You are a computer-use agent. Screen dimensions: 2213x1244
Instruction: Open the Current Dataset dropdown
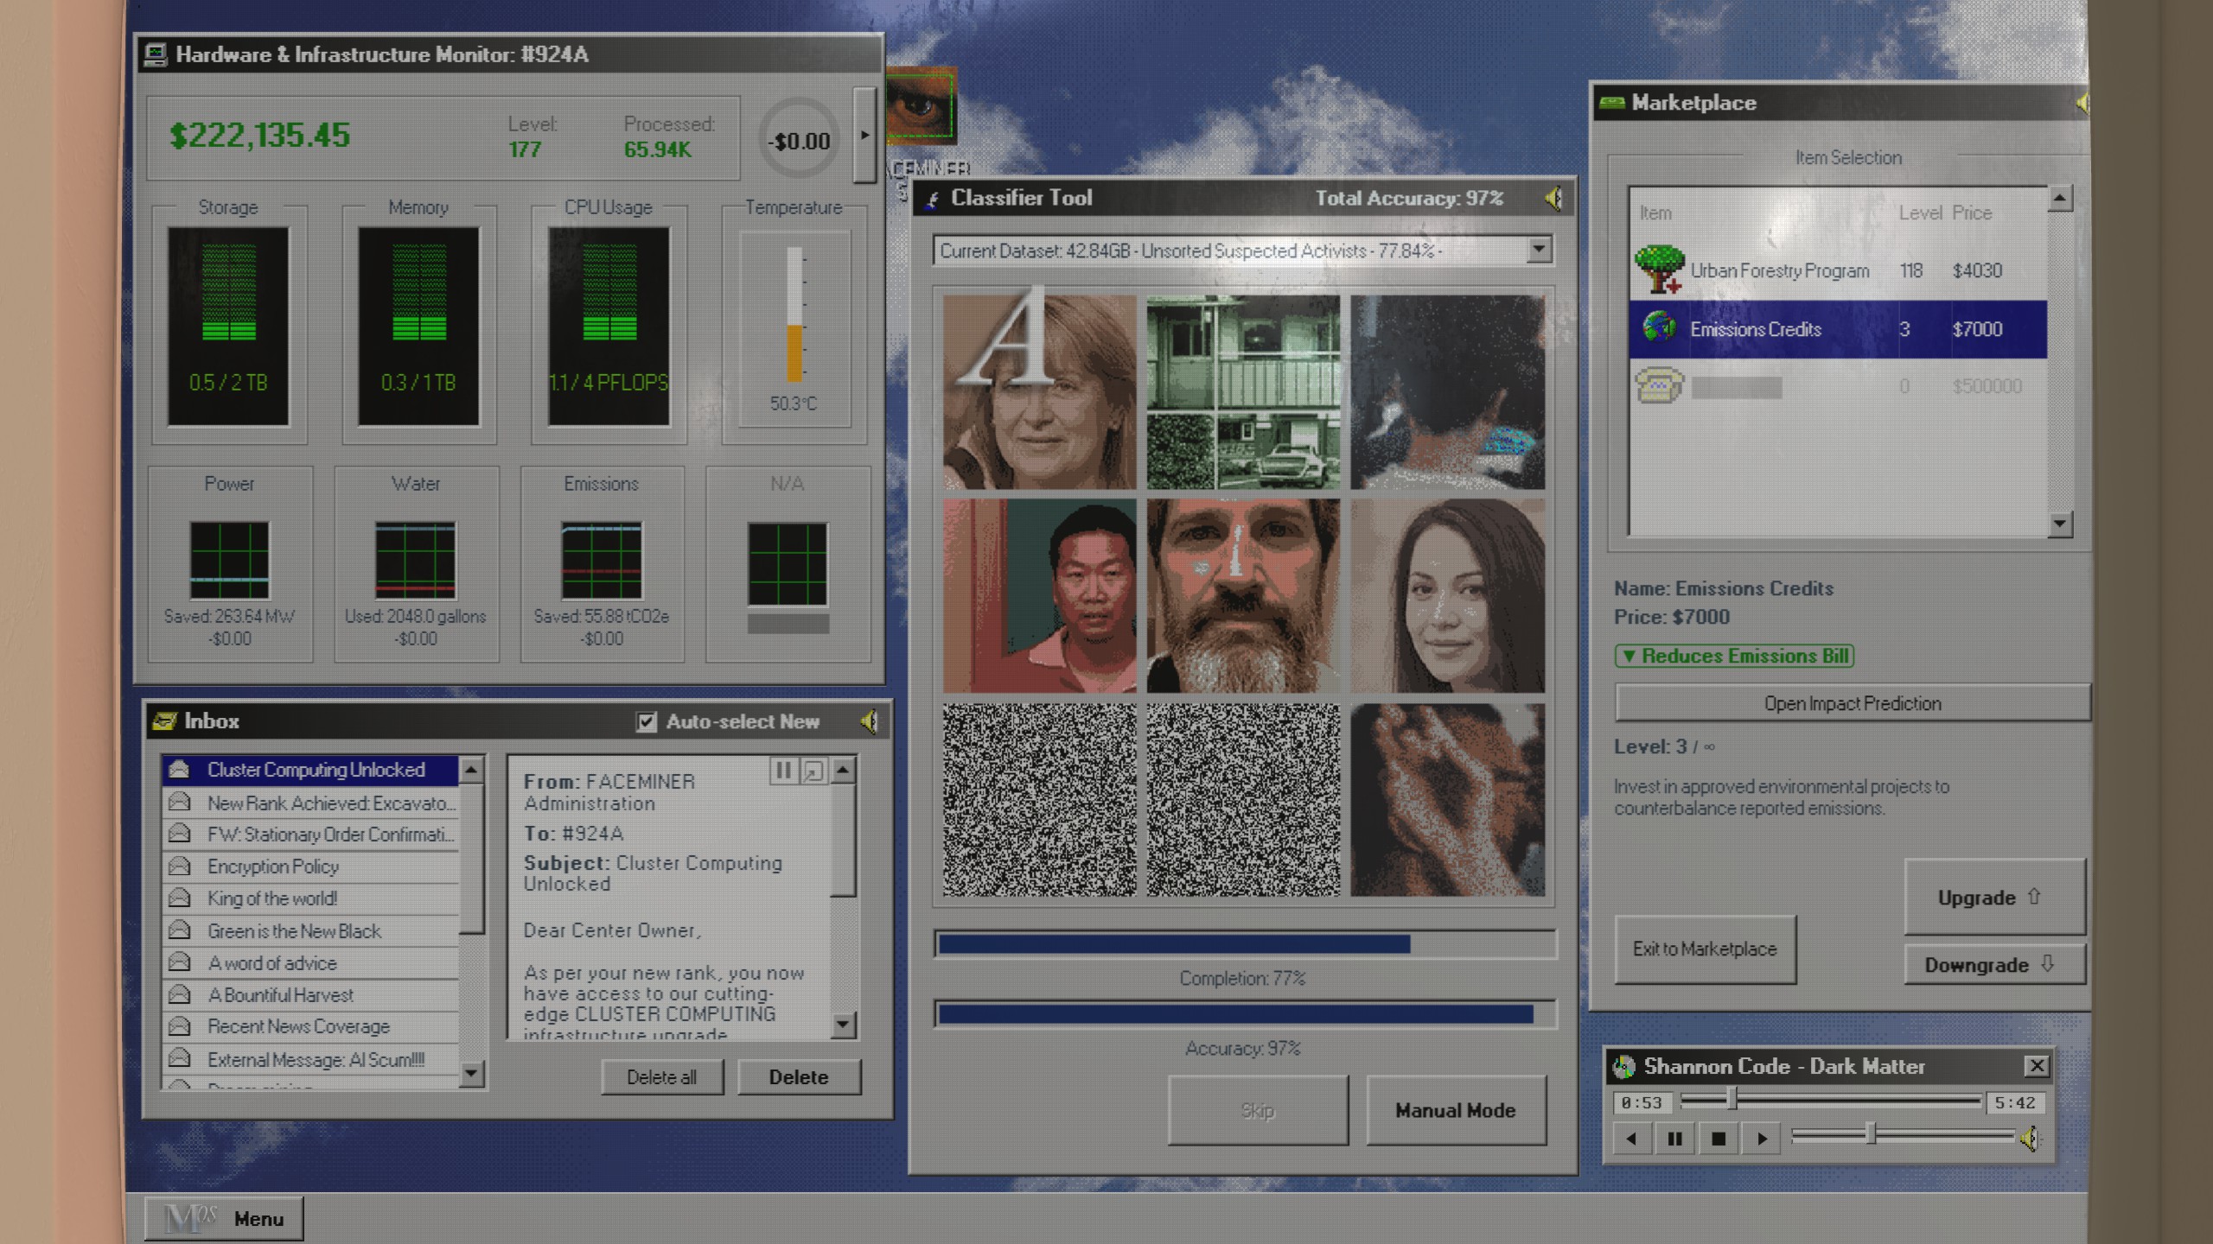1538,251
